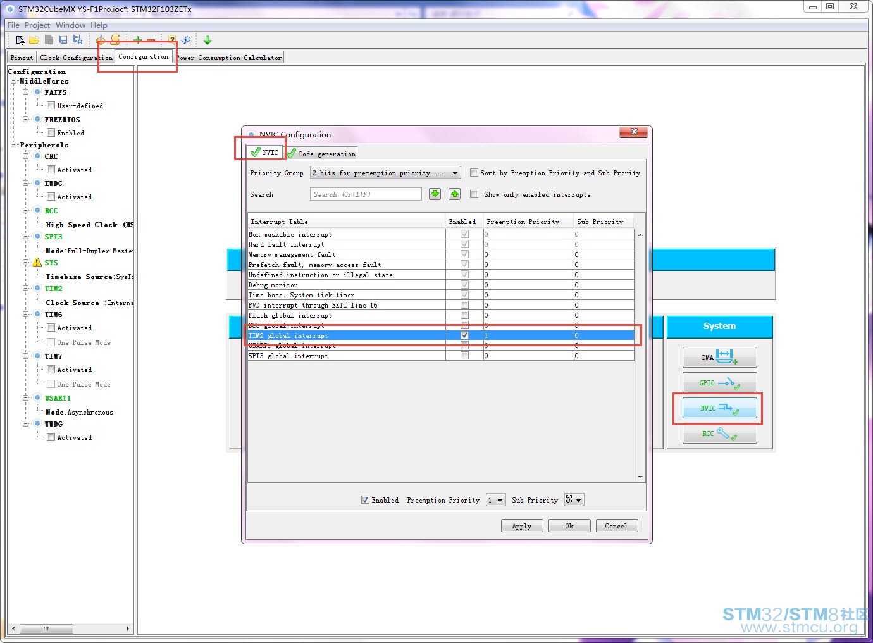The image size is (873, 643).
Task: Open the Priority Group dropdown
Action: point(385,173)
